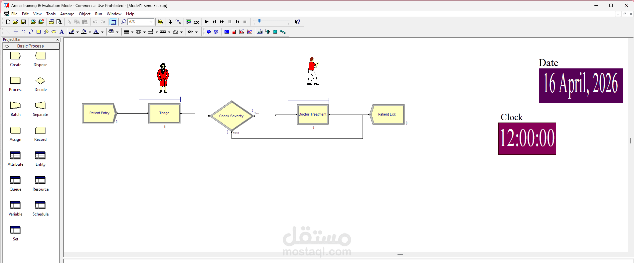
Task: Open the Arrange menu
Action: [x=67, y=14]
